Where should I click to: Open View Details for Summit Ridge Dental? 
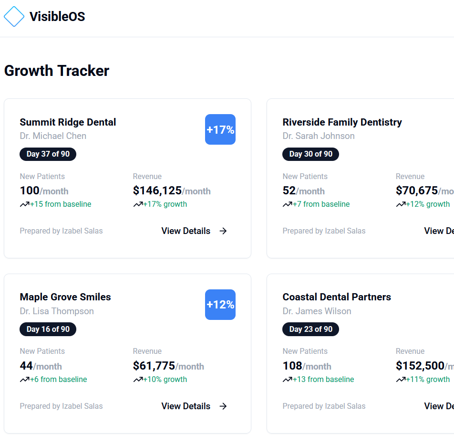pyautogui.click(x=186, y=231)
